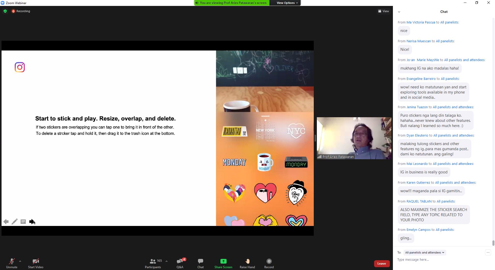Screen dimensions: 495x270
Task: Click the heart holding people sticker
Action: [234, 193]
